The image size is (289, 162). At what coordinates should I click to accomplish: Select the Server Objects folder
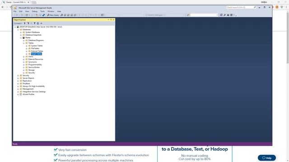pyautogui.click(x=28, y=78)
